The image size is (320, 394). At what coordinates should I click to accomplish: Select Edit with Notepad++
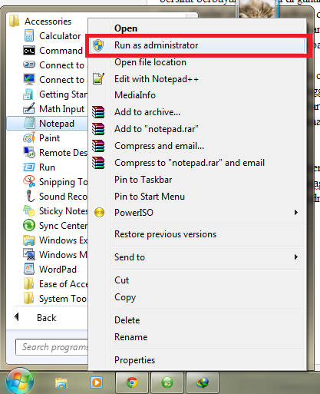[157, 79]
